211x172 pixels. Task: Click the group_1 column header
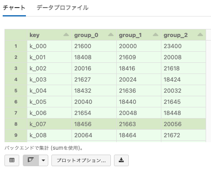tap(139, 35)
